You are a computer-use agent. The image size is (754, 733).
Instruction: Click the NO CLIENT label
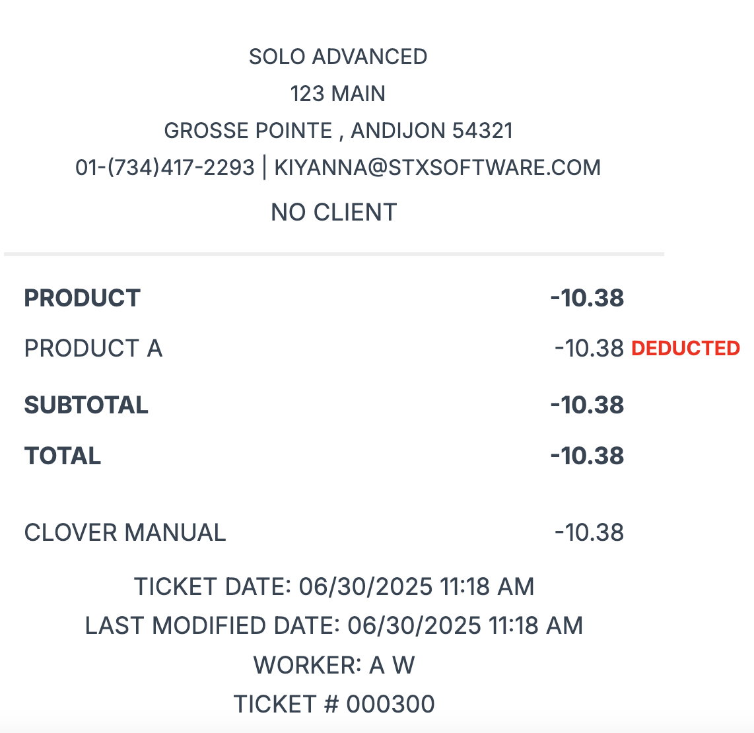(333, 213)
